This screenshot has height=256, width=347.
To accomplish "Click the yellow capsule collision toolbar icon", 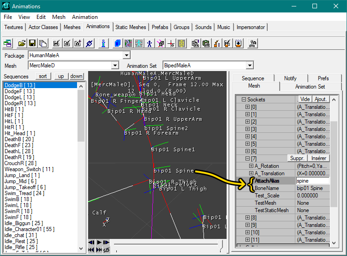I will (181, 43).
